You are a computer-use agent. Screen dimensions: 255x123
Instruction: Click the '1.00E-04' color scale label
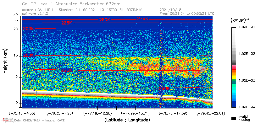coord(247,107)
